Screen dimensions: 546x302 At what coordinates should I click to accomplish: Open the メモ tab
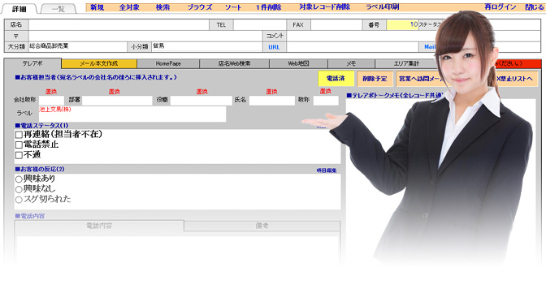[351, 63]
